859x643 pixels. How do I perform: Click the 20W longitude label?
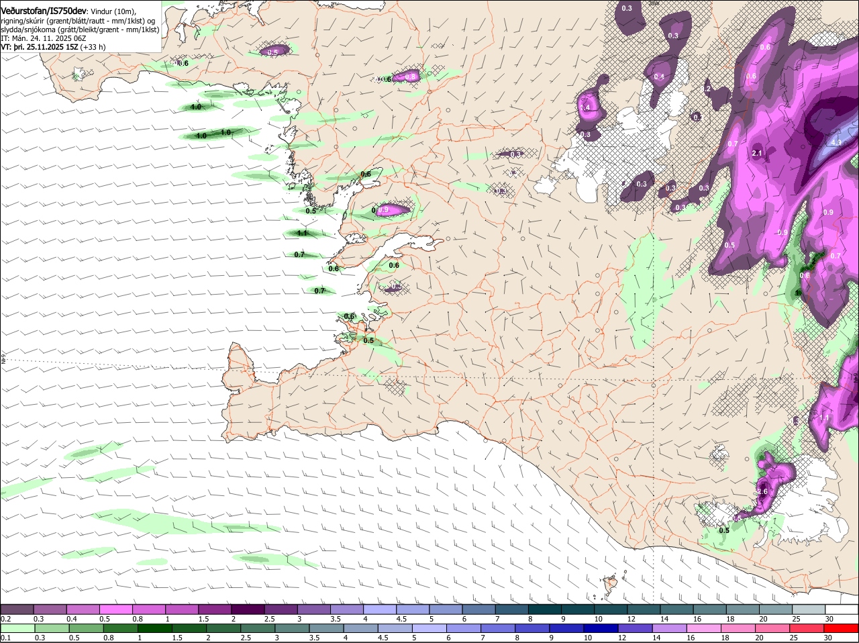click(654, 3)
